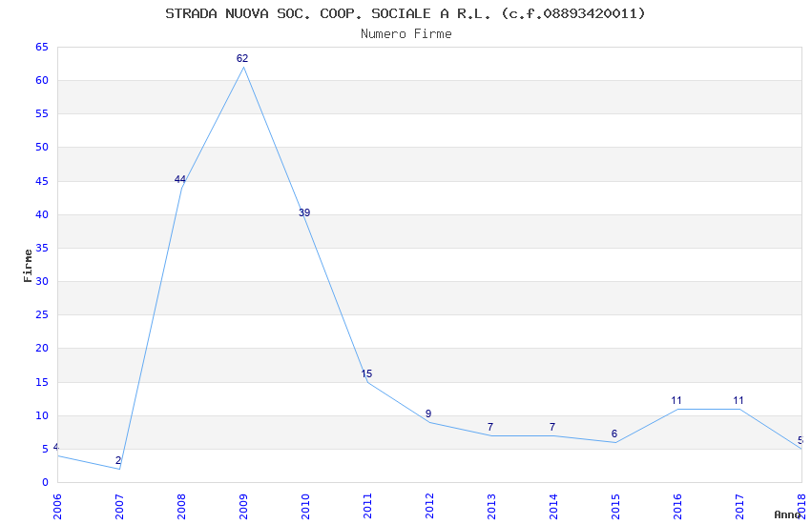The height and width of the screenshot is (524, 811).
Task: Click data label 7 above year 2013
Action: tap(490, 427)
